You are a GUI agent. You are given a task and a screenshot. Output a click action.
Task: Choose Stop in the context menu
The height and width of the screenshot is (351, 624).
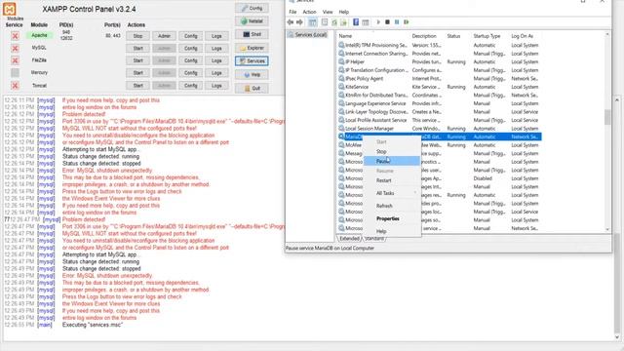click(392, 152)
